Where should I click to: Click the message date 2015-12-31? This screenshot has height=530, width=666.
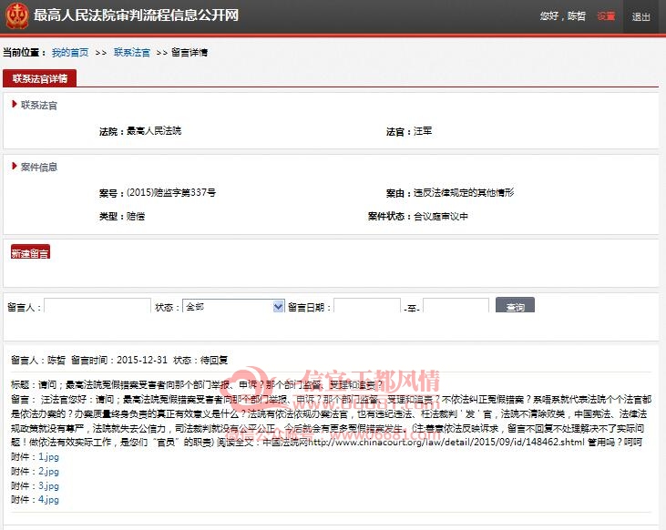coord(142,360)
